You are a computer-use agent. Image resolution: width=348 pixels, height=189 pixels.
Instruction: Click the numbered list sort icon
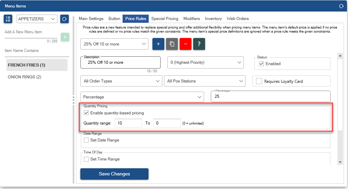point(8,19)
